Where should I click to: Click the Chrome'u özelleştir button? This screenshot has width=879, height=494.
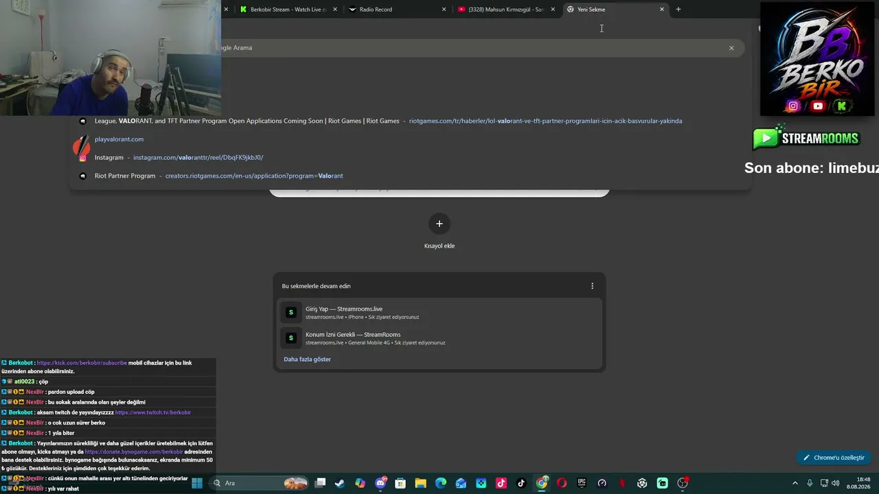click(834, 458)
